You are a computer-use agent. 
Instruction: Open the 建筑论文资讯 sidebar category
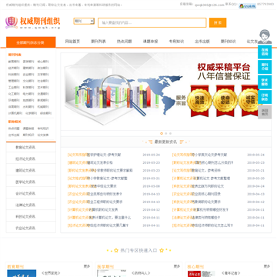coord(31,170)
